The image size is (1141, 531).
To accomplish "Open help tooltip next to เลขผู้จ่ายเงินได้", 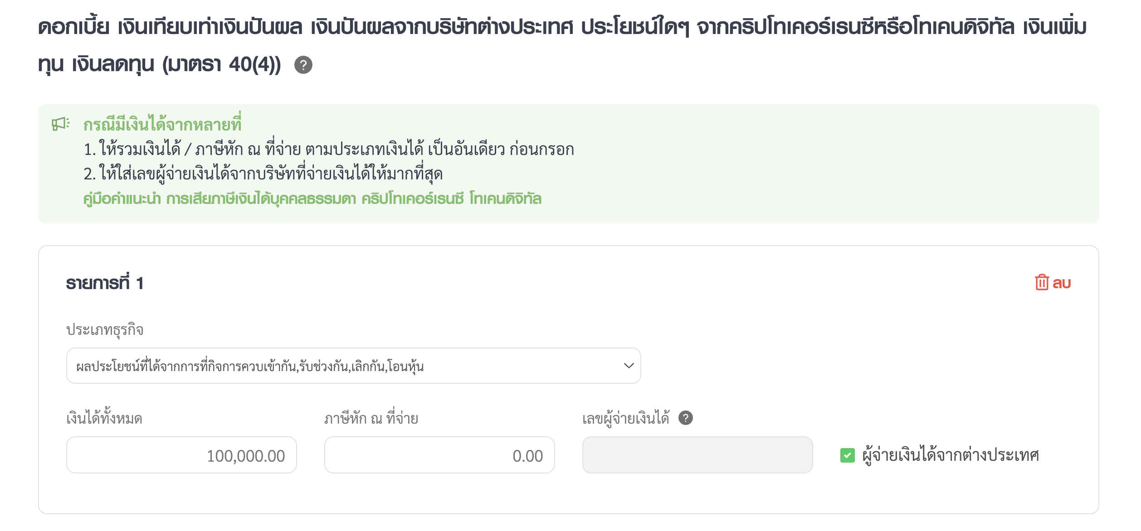I will pos(685,418).
